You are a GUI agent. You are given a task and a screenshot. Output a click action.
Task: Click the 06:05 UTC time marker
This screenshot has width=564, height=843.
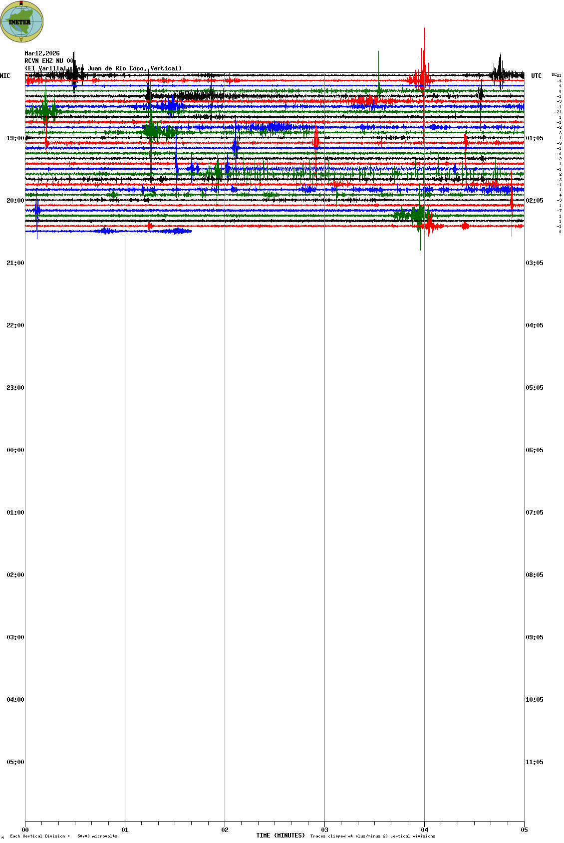tap(534, 450)
